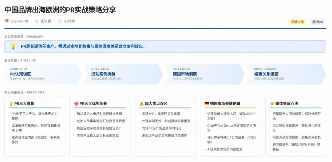Select the 品牌出海 tag
This screenshot has width=332, height=162.
click(x=297, y=22)
